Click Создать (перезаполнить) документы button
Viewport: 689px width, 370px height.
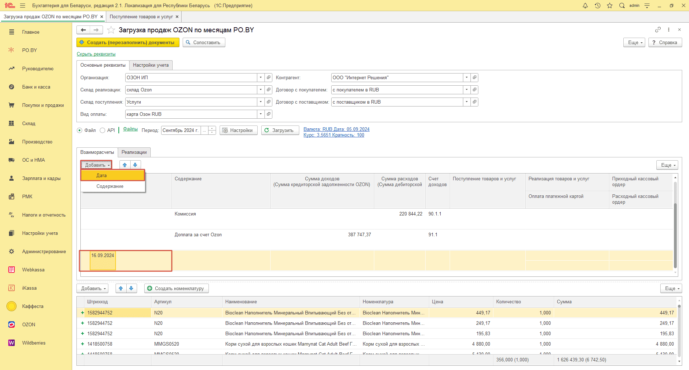click(128, 42)
